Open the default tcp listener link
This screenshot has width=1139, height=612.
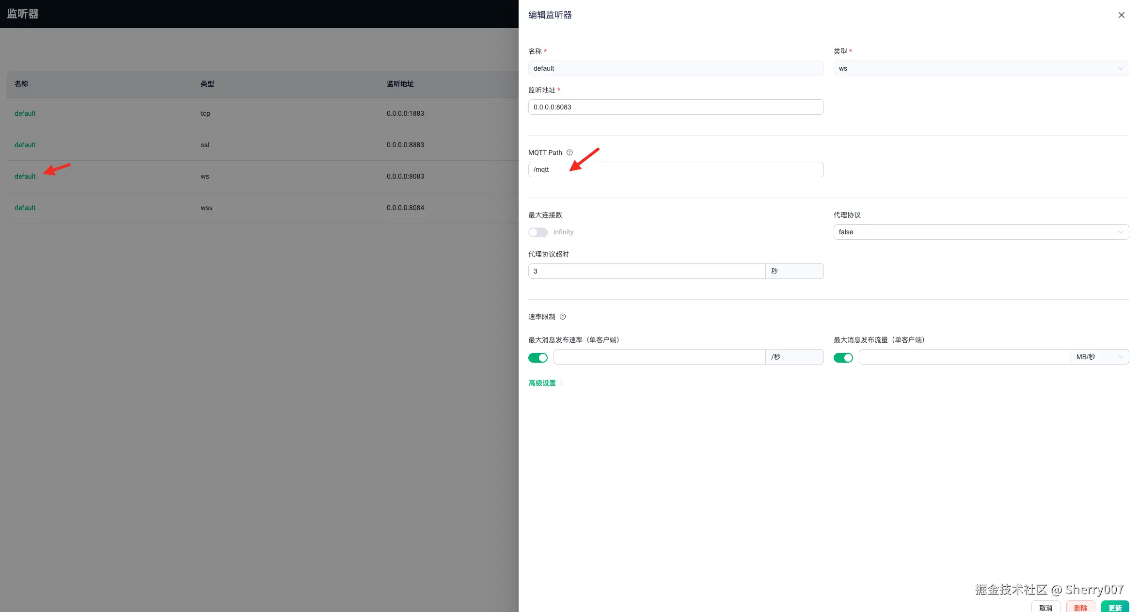coord(25,113)
